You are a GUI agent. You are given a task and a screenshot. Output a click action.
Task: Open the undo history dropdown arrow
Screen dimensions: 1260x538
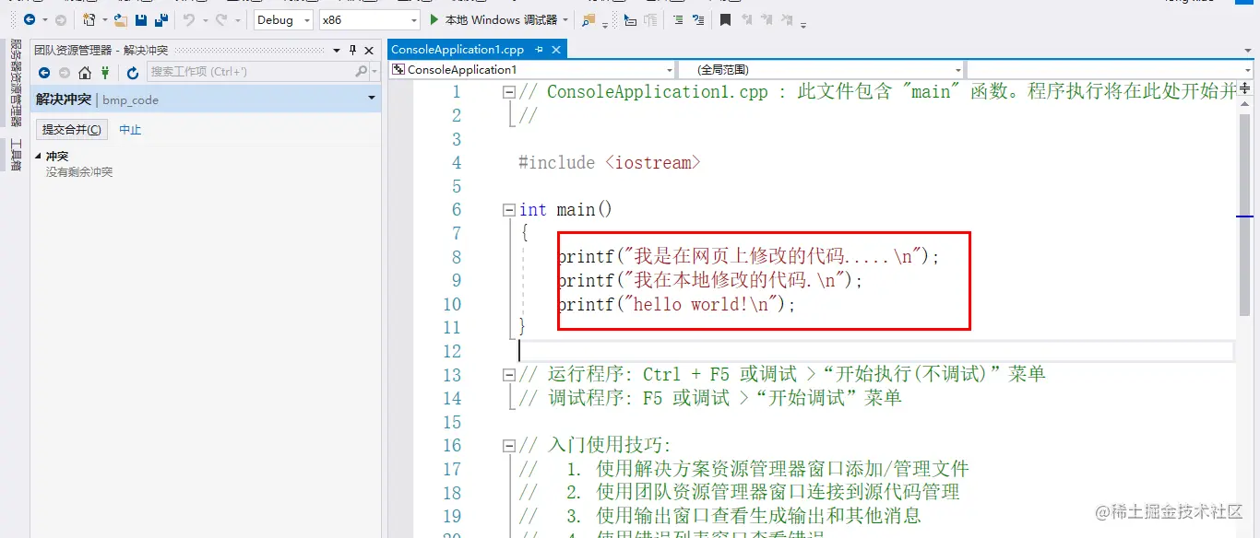pos(204,19)
